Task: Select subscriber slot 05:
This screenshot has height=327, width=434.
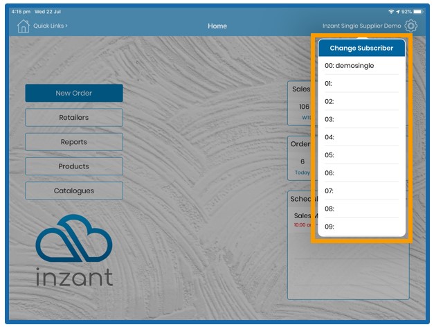Action: (361, 155)
